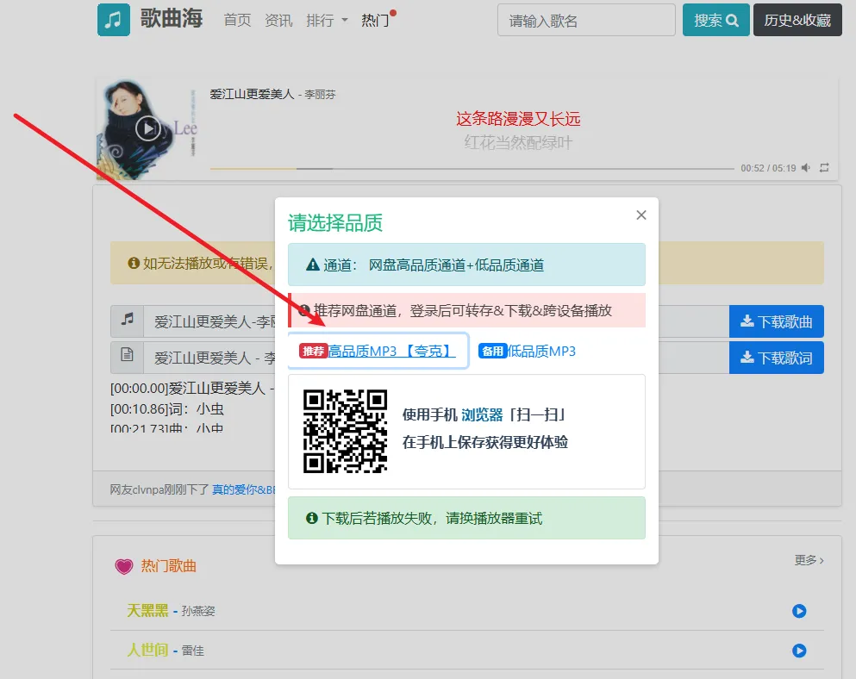Screen dimensions: 856x679
Task: Toggle the player loop mode icon
Action: click(824, 168)
